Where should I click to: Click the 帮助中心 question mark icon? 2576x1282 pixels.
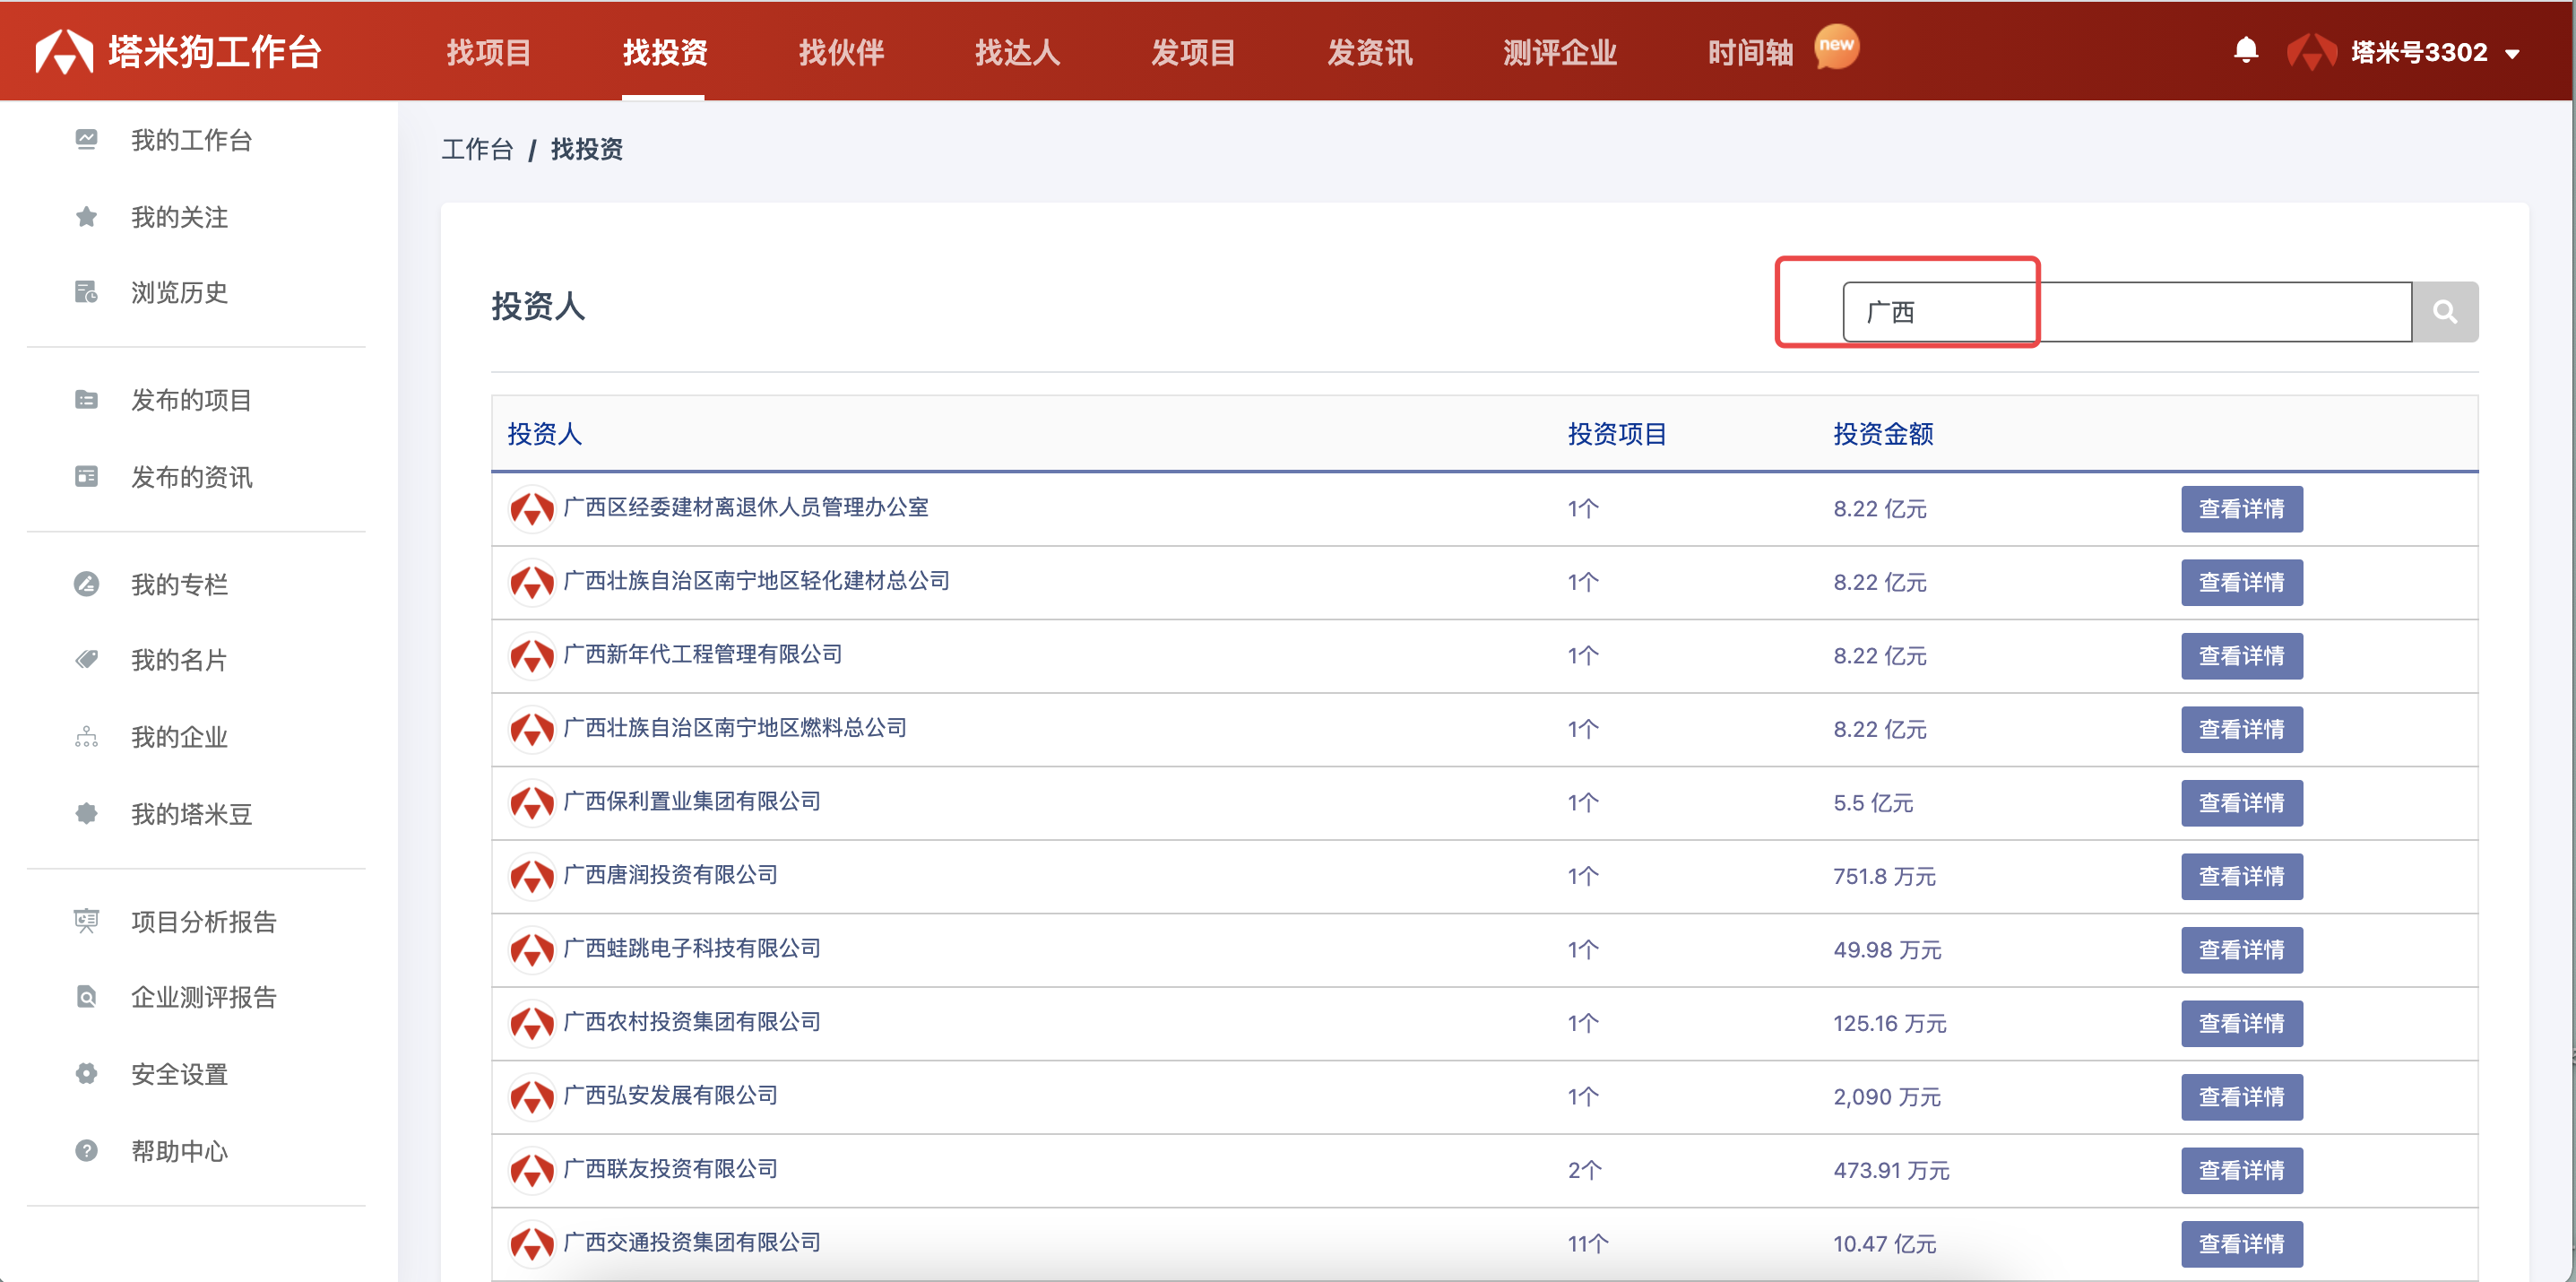[86, 1151]
